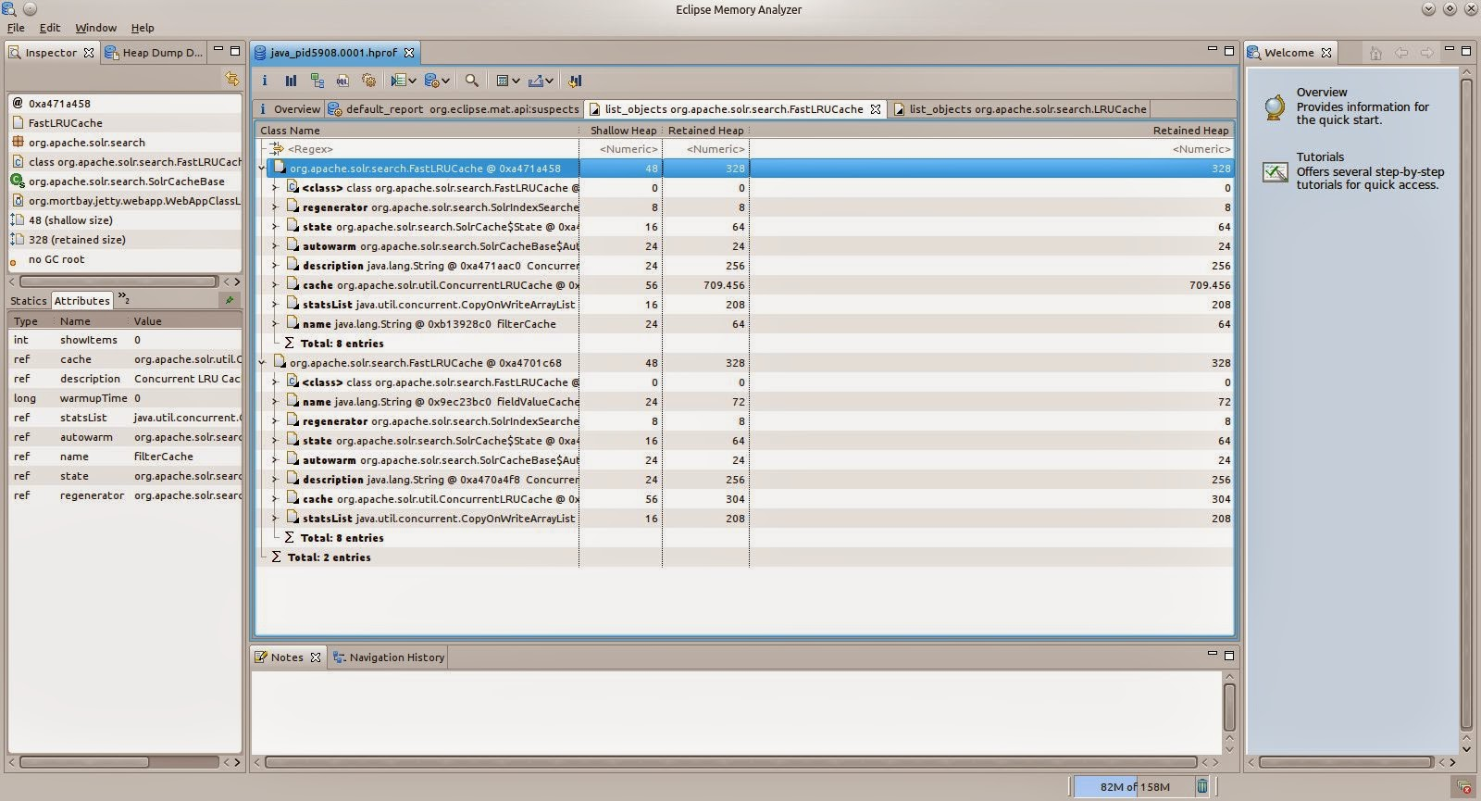The width and height of the screenshot is (1481, 801).
Task: Close the Inspector view tab with its X
Action: coord(89,53)
